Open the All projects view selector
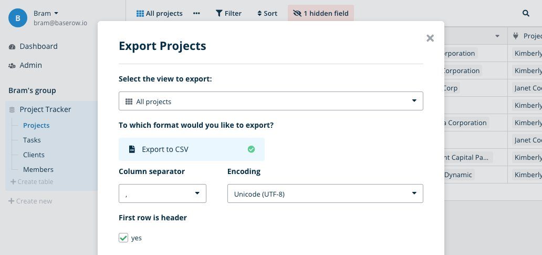Image resolution: width=542 pixels, height=255 pixels. pos(159,14)
